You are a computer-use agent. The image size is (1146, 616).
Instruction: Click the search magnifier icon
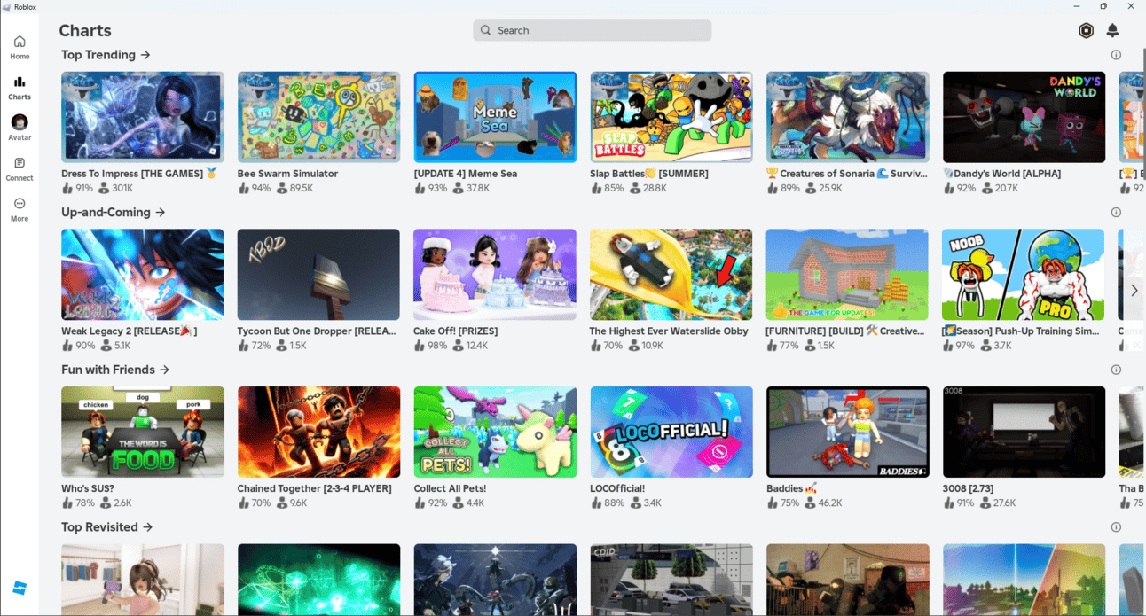[x=485, y=30]
